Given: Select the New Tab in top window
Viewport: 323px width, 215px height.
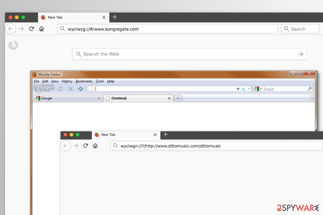Looking at the screenshot, I should click(x=74, y=18).
